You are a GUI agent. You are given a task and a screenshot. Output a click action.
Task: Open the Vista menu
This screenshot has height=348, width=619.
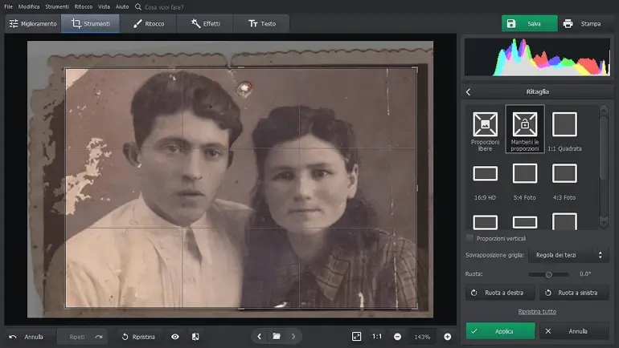pyautogui.click(x=104, y=6)
